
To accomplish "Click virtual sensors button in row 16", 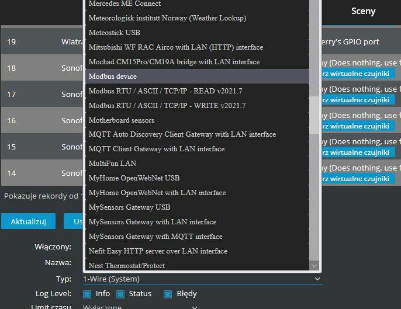I will (358, 126).
